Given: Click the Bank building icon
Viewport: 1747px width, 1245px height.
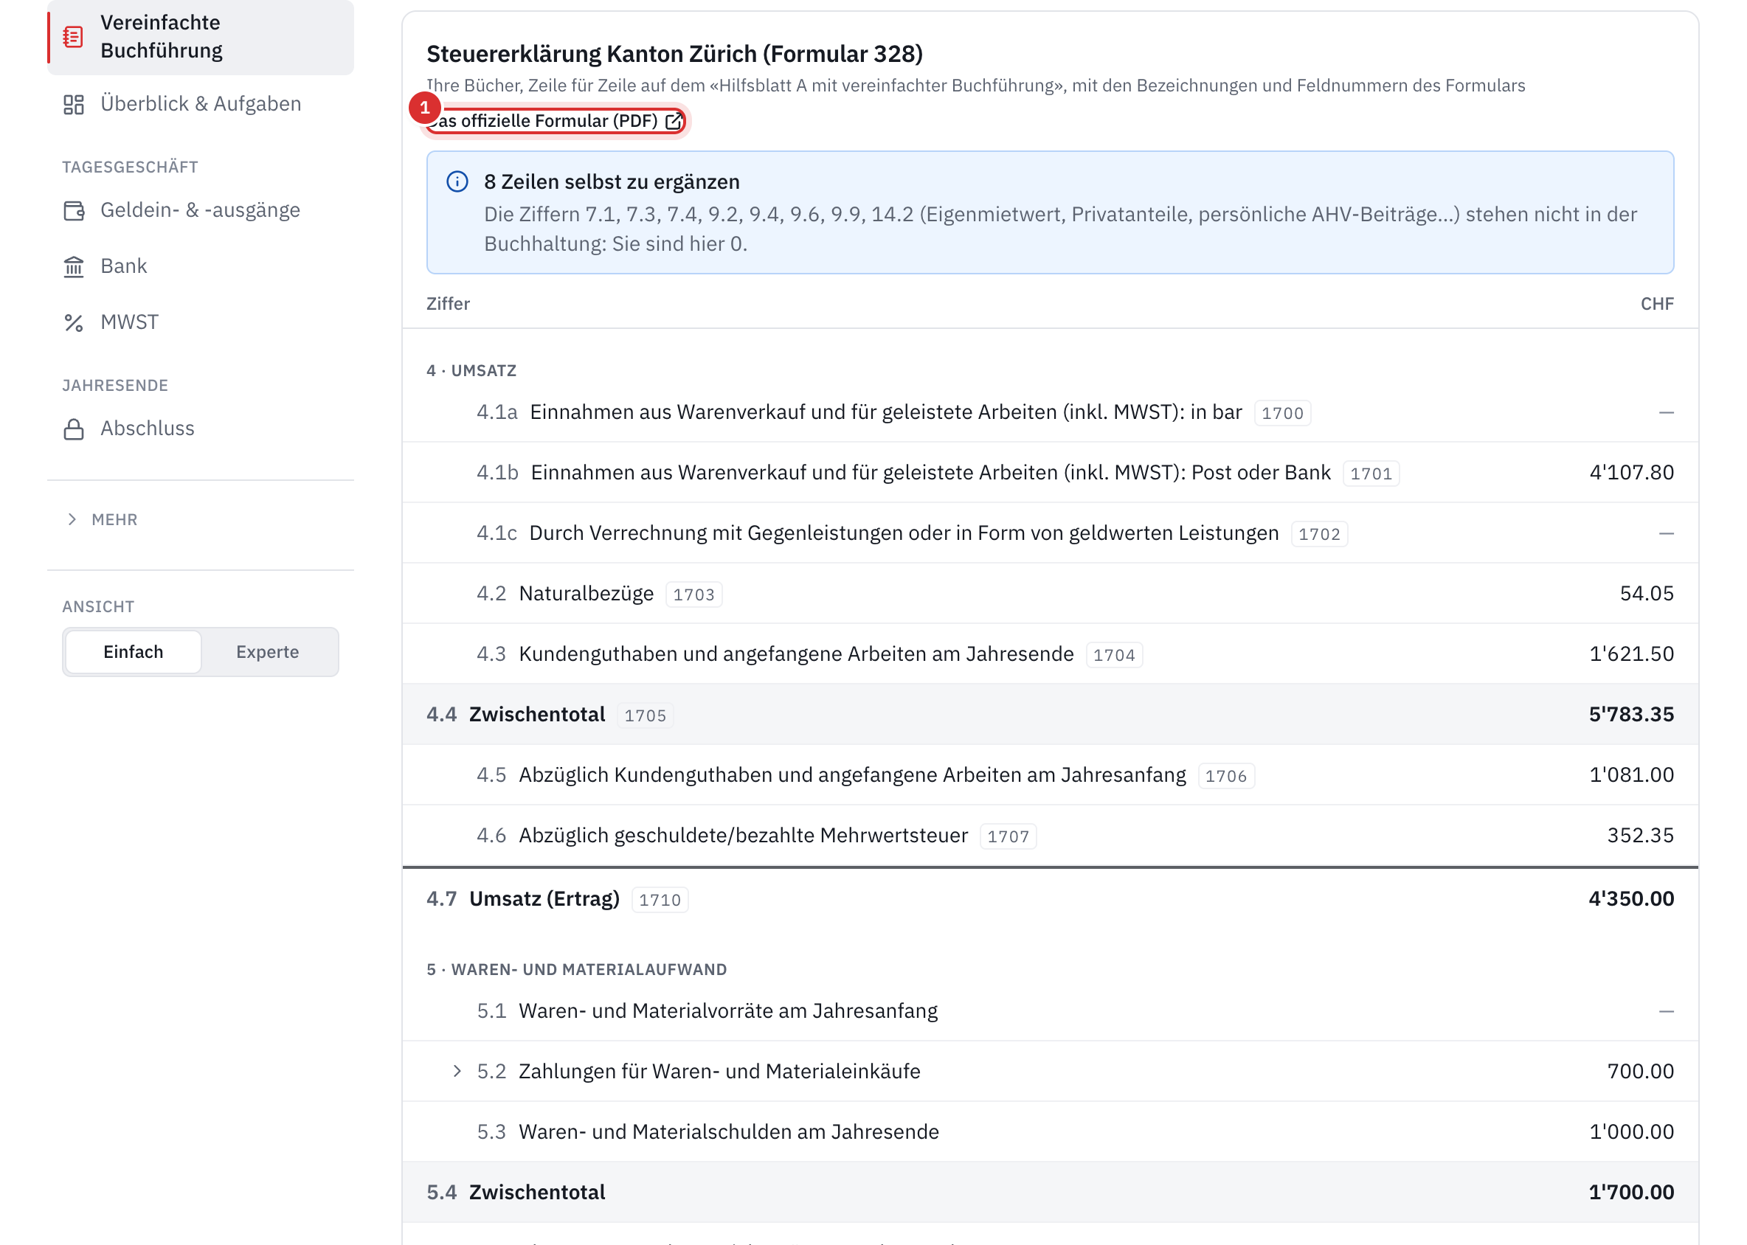Looking at the screenshot, I should pyautogui.click(x=74, y=266).
